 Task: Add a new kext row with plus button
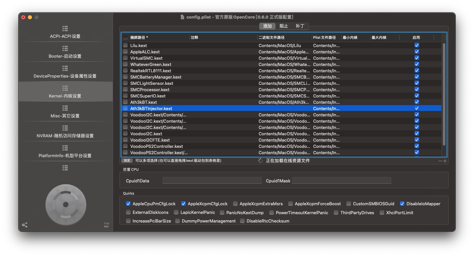pos(445,161)
